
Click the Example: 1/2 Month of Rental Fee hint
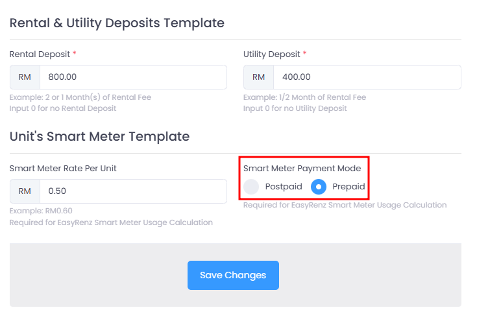tap(304, 97)
